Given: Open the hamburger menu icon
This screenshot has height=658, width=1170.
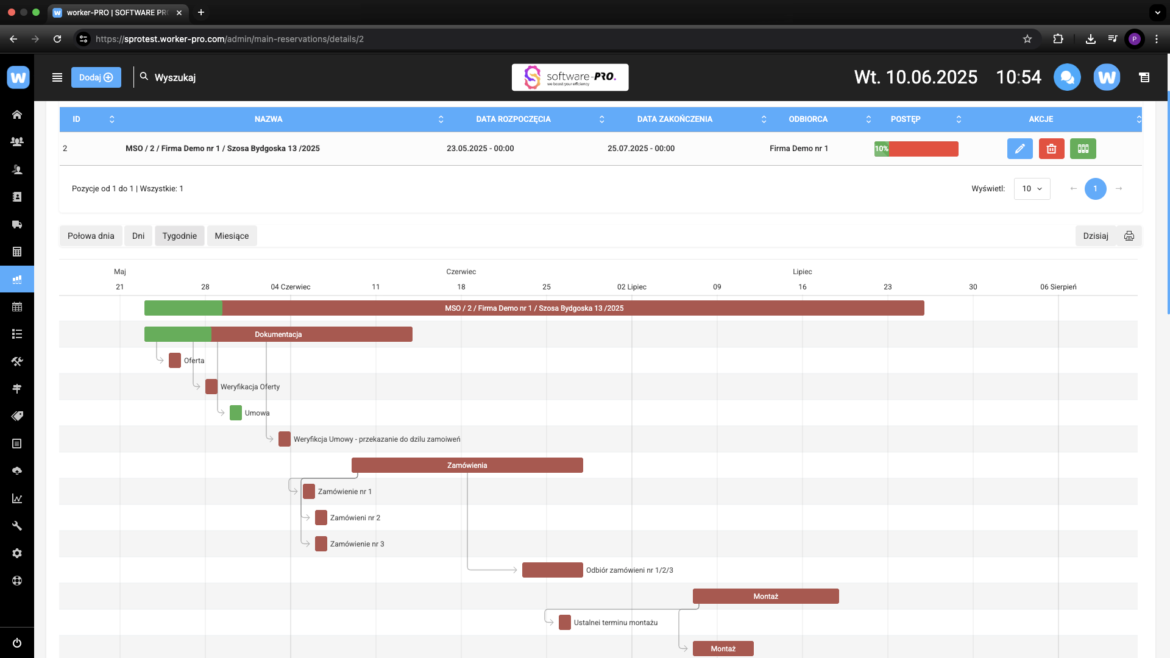Looking at the screenshot, I should tap(57, 77).
